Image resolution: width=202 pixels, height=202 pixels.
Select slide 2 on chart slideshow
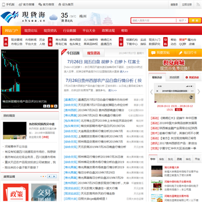coord(48,106)
